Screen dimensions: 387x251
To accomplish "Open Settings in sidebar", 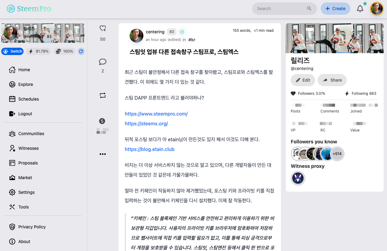I will pos(22,192).
